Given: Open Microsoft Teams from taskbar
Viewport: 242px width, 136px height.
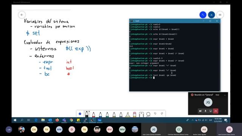Looking at the screenshot, I should point(64,120).
